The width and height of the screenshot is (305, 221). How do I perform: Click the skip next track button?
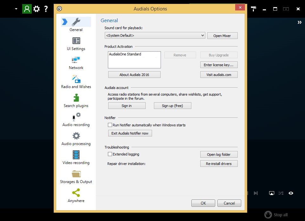pyautogui.click(x=256, y=193)
